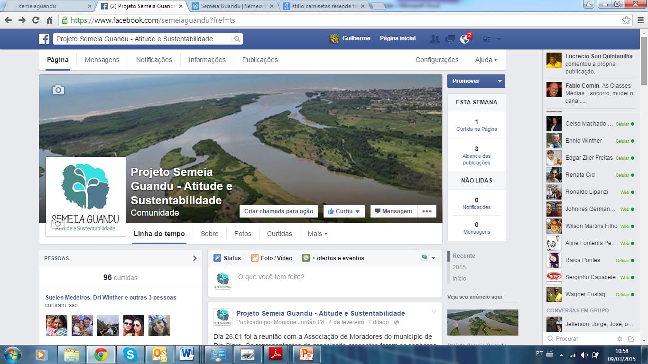Open the Promover dropdown arrow

coord(499,81)
